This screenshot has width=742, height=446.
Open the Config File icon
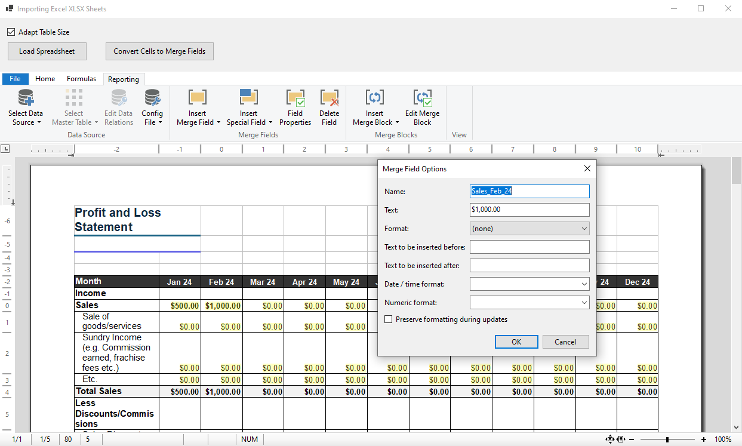coord(152,98)
